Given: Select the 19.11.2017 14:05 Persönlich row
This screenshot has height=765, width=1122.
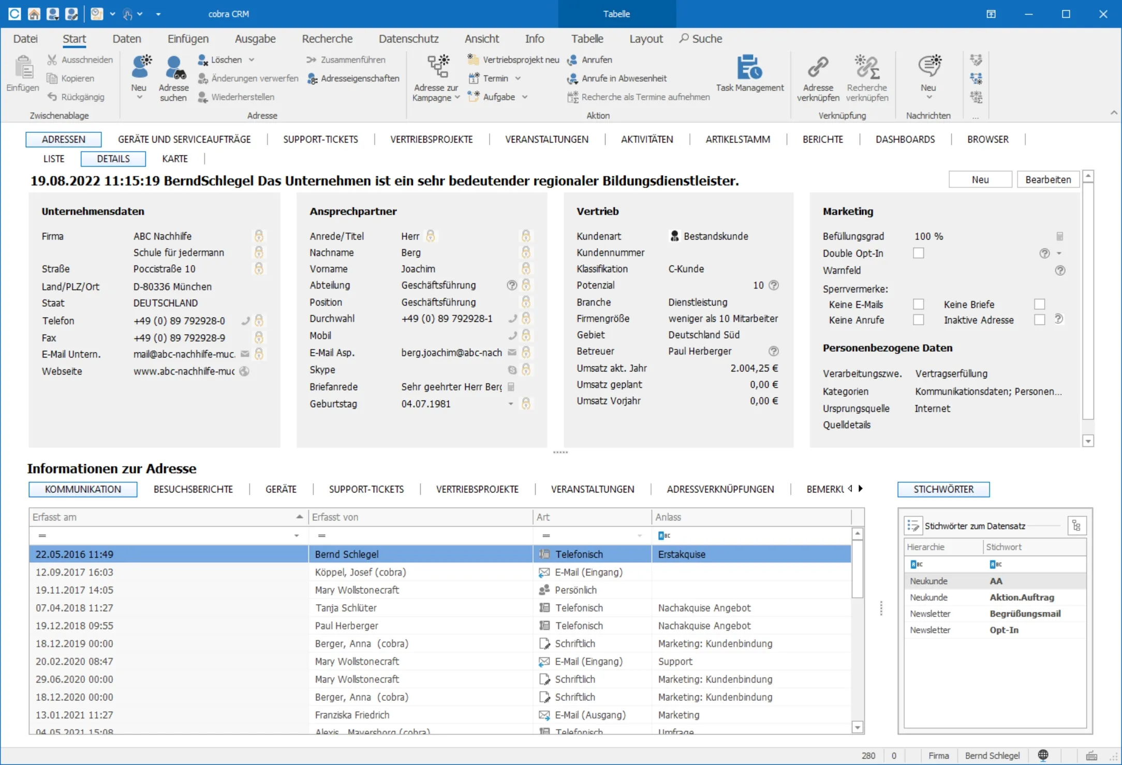Looking at the screenshot, I should (x=440, y=590).
